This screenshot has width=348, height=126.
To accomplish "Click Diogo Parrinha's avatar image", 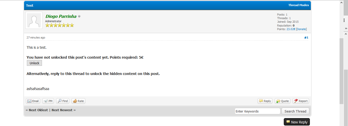I will tap(34, 20).
